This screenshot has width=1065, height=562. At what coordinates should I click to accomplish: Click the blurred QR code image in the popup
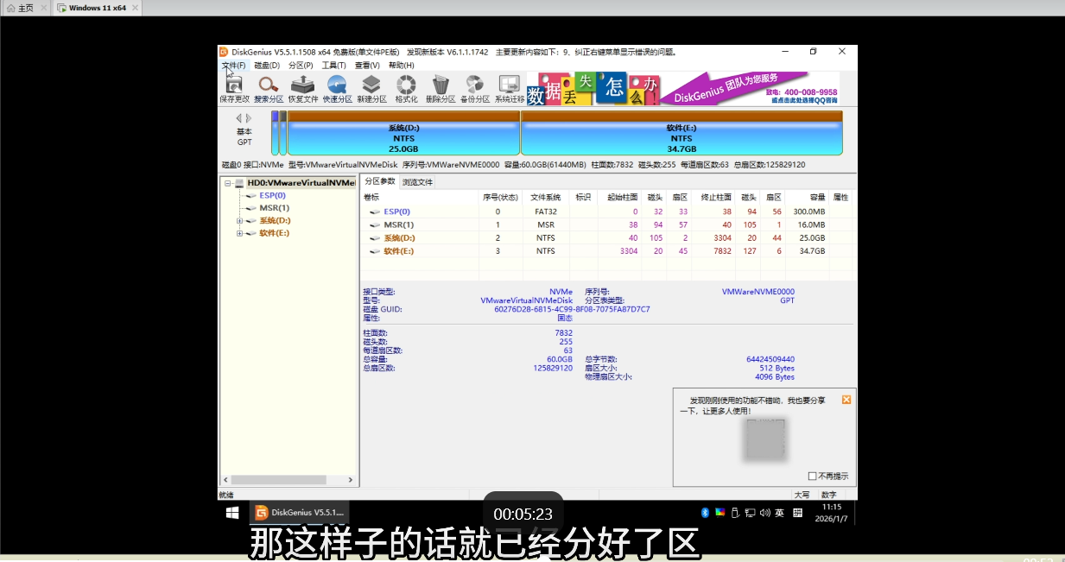[766, 439]
